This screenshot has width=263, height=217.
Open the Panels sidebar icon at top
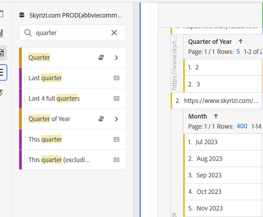[2, 14]
